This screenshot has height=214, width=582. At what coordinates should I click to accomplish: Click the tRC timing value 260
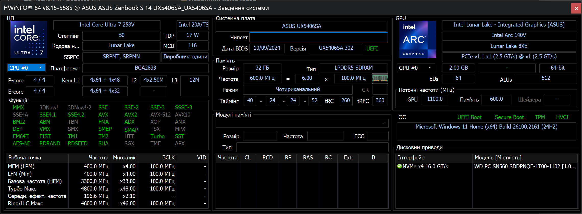coord(346,100)
